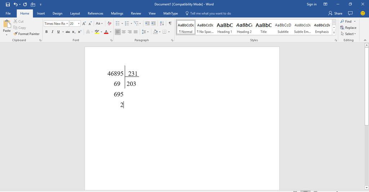Apply the Normal style
The height and width of the screenshot is (192, 369).
186,28
